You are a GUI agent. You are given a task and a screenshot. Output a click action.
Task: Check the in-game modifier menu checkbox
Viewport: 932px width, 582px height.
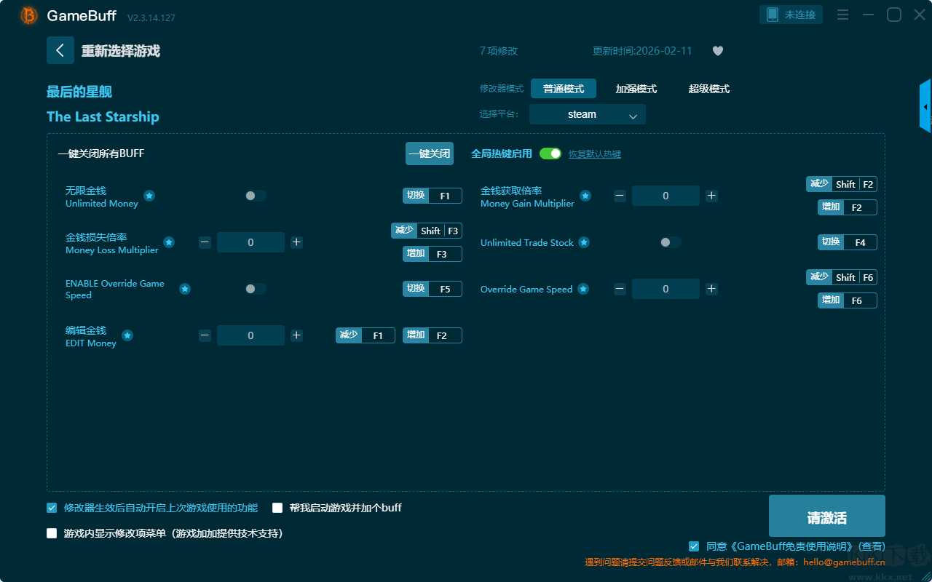52,533
